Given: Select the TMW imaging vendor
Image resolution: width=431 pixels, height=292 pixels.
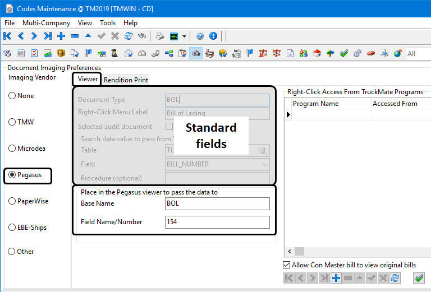Looking at the screenshot, I should tap(21, 122).
